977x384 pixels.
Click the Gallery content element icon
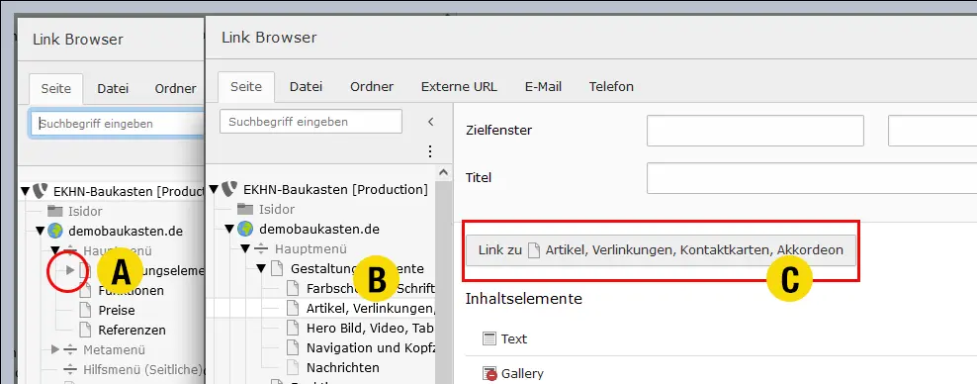tap(489, 374)
